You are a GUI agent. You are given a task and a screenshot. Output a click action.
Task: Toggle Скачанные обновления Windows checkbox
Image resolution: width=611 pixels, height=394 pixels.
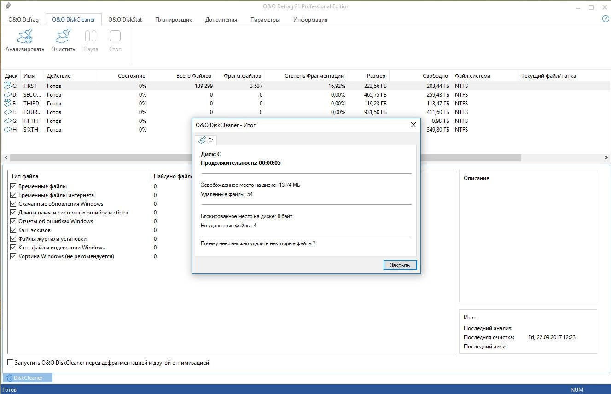point(13,204)
